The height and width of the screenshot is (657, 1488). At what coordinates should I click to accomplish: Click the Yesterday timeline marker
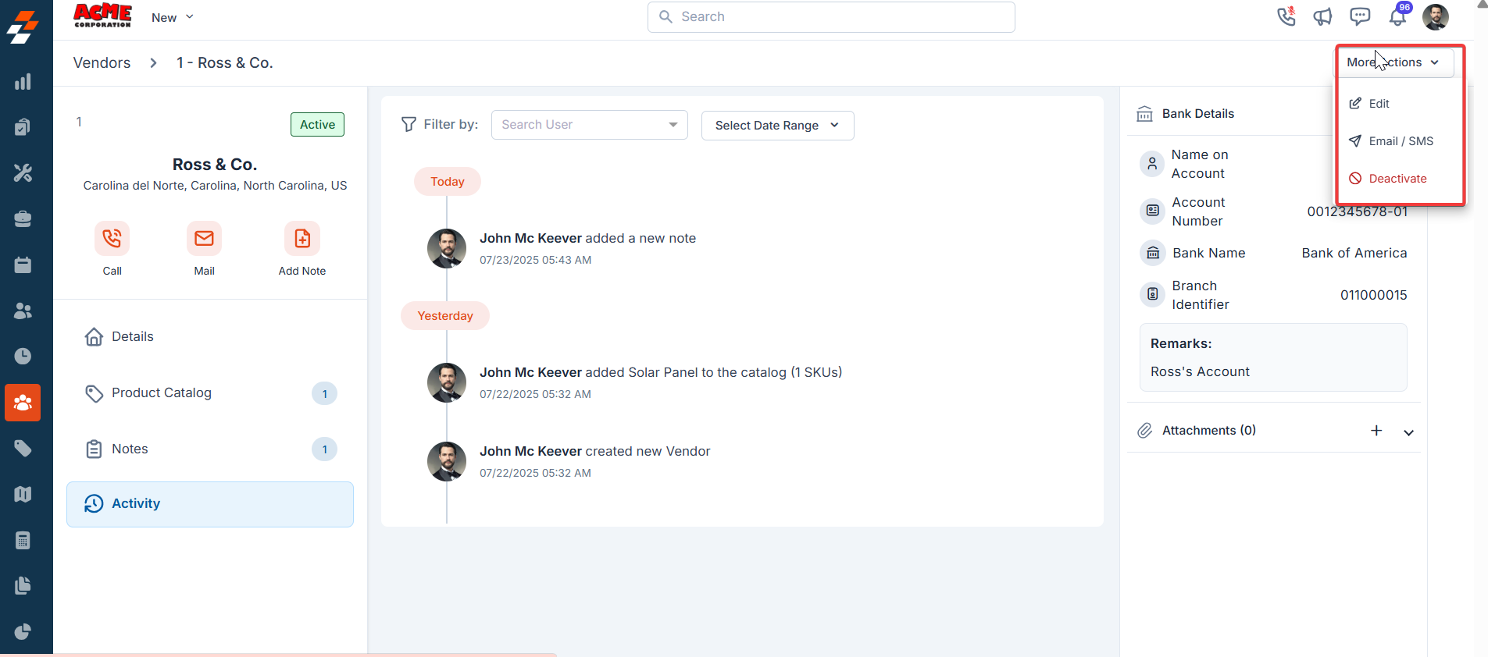pos(445,316)
